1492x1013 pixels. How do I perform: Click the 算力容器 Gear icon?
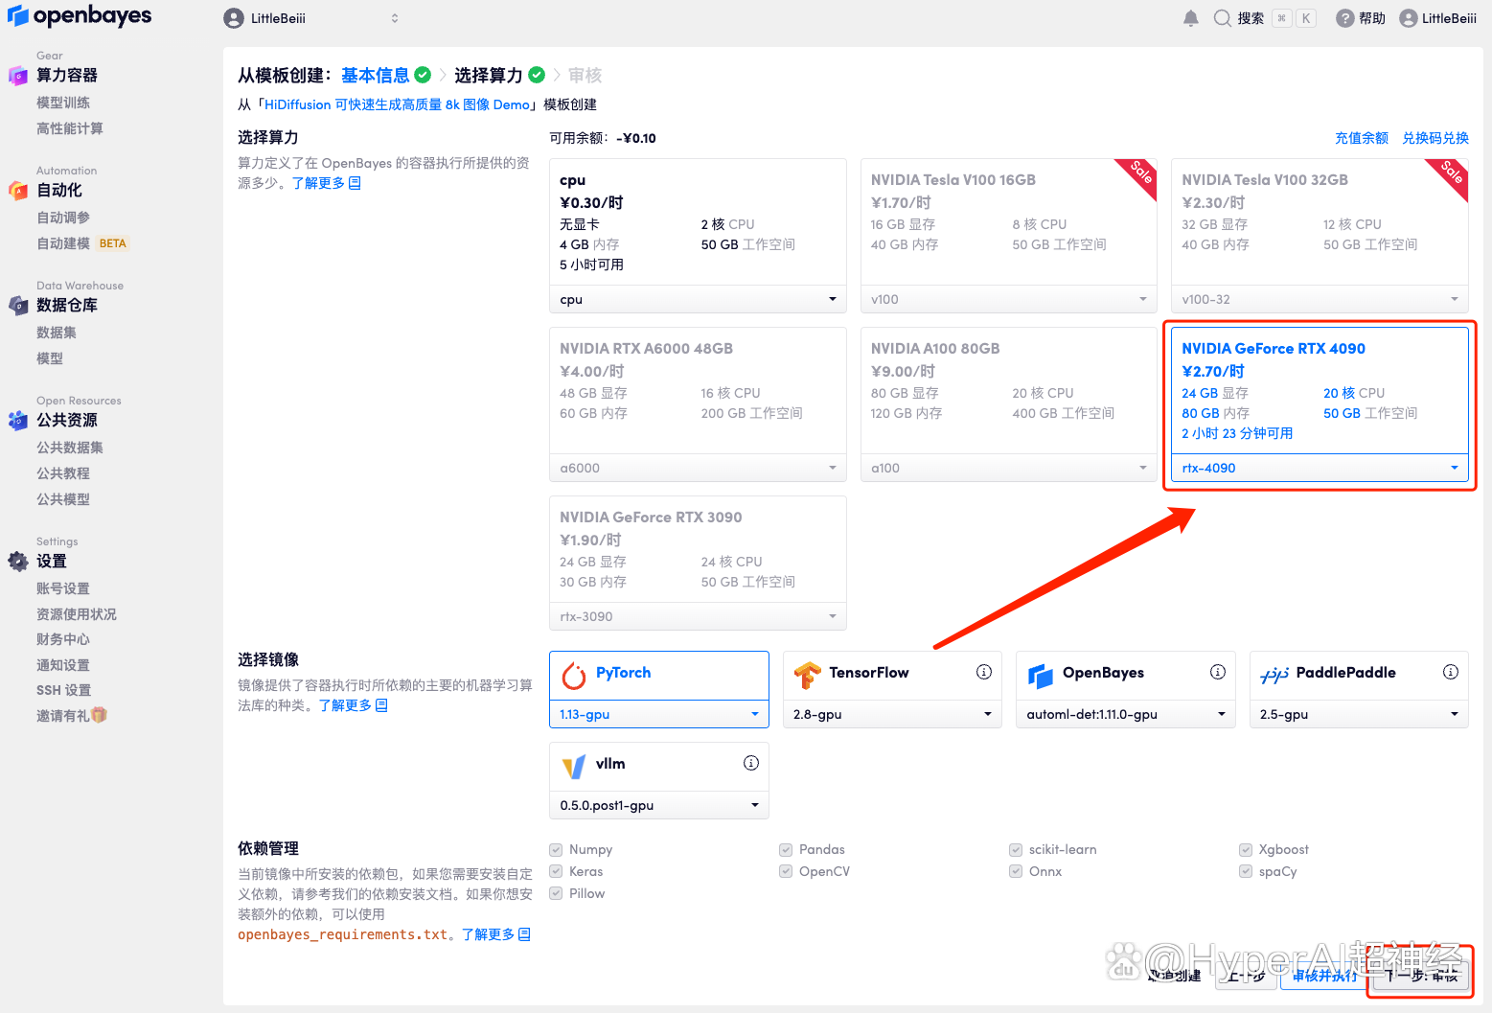[18, 75]
